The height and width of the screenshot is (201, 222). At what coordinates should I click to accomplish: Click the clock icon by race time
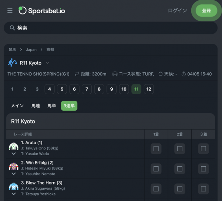(184, 74)
